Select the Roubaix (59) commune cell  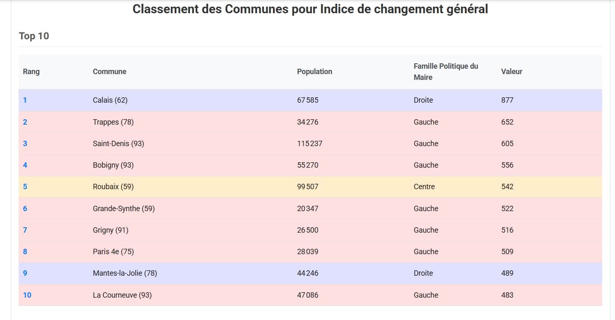pos(113,187)
